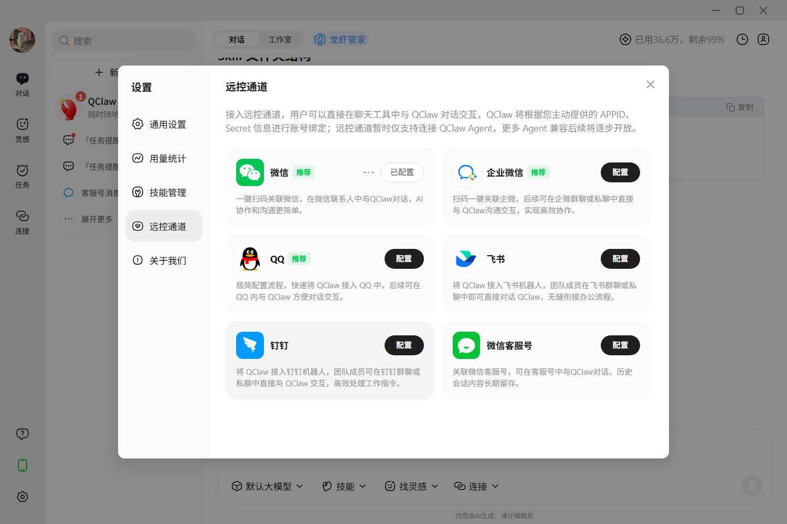Click the 推荐 tag next to 微信
787x524 pixels.
[x=303, y=172]
